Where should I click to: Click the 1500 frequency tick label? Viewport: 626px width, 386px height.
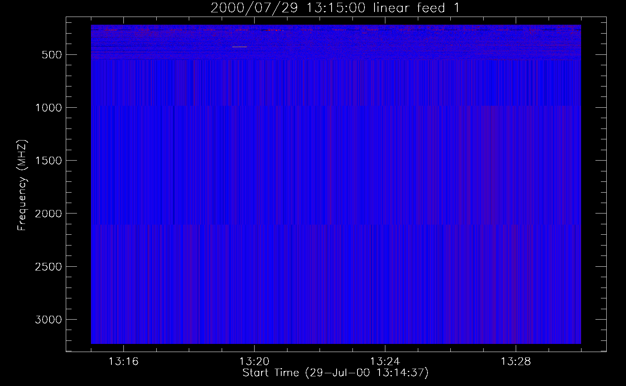click(x=48, y=161)
